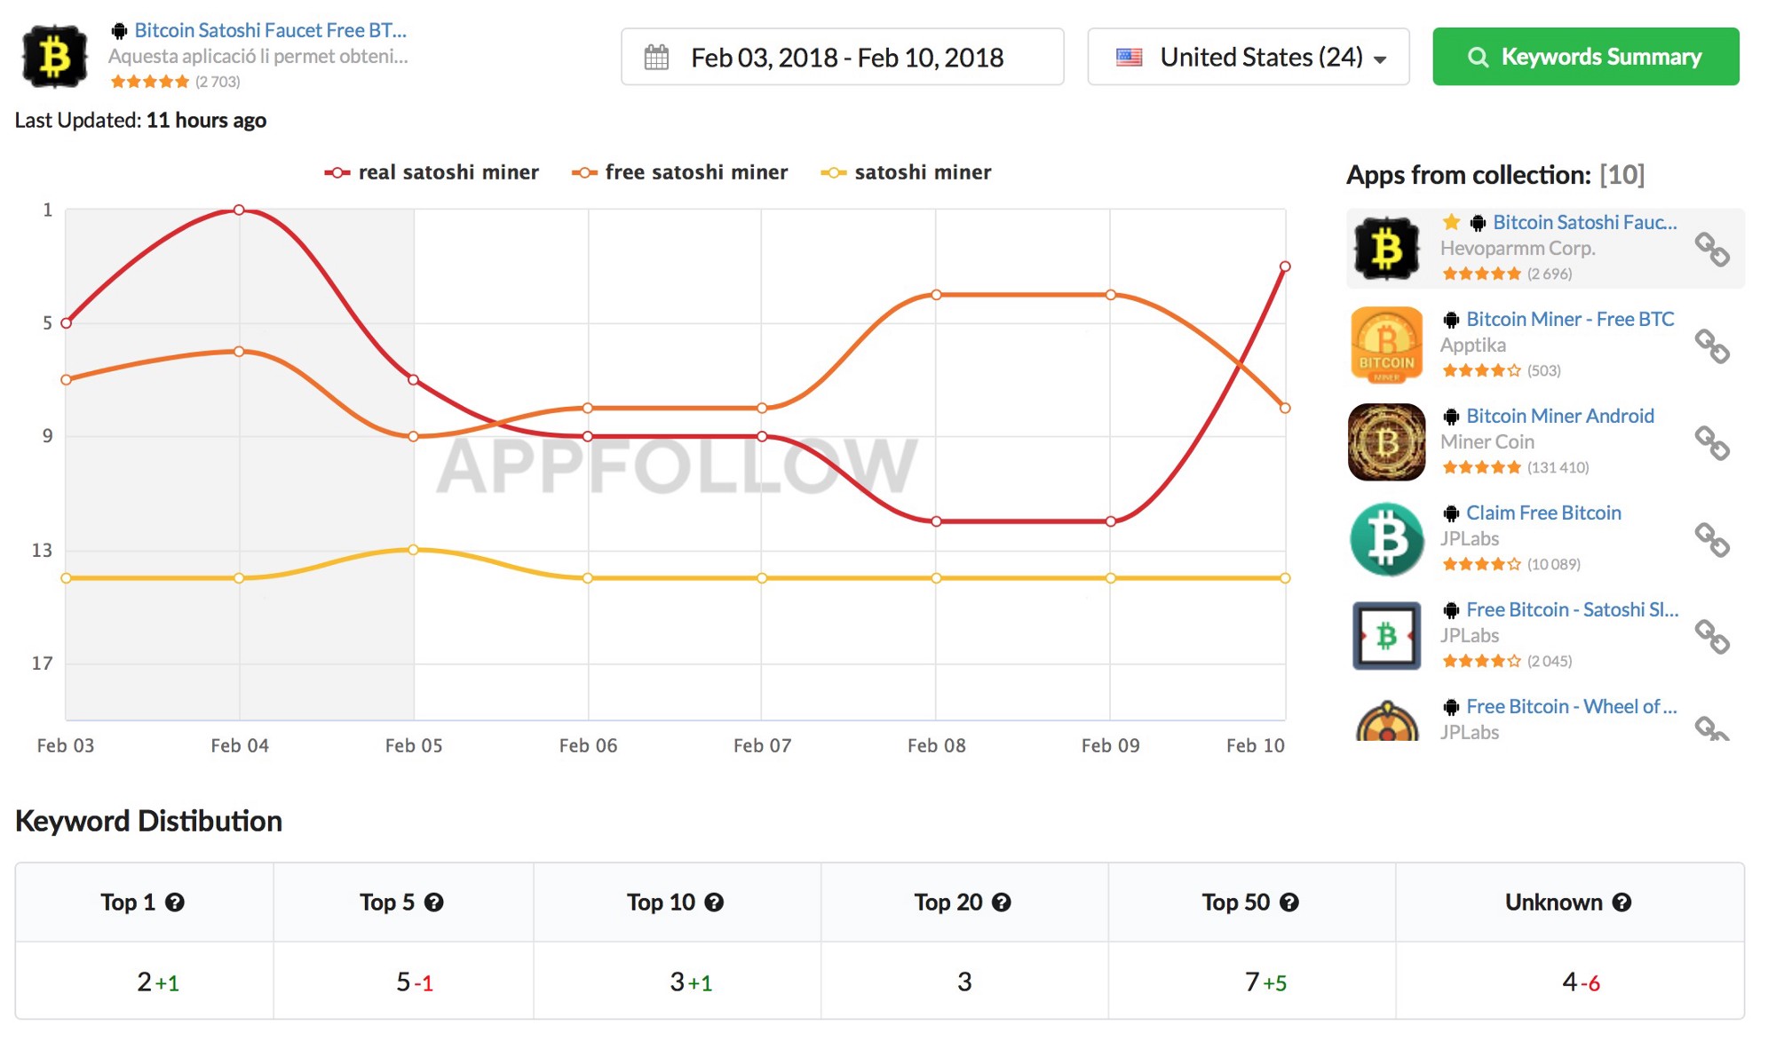Open the Feb 03 - Feb 10 date picker

coord(846,58)
